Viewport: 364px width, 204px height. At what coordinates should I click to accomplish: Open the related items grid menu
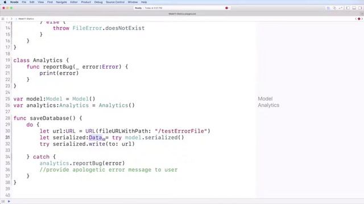[3, 19]
